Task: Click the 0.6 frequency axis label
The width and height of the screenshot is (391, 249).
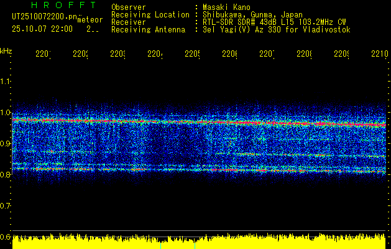Action: (x=5, y=237)
